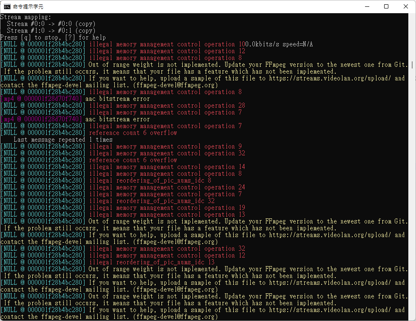
Task: Maximize the 命令提示字元 window
Action: click(x=386, y=7)
